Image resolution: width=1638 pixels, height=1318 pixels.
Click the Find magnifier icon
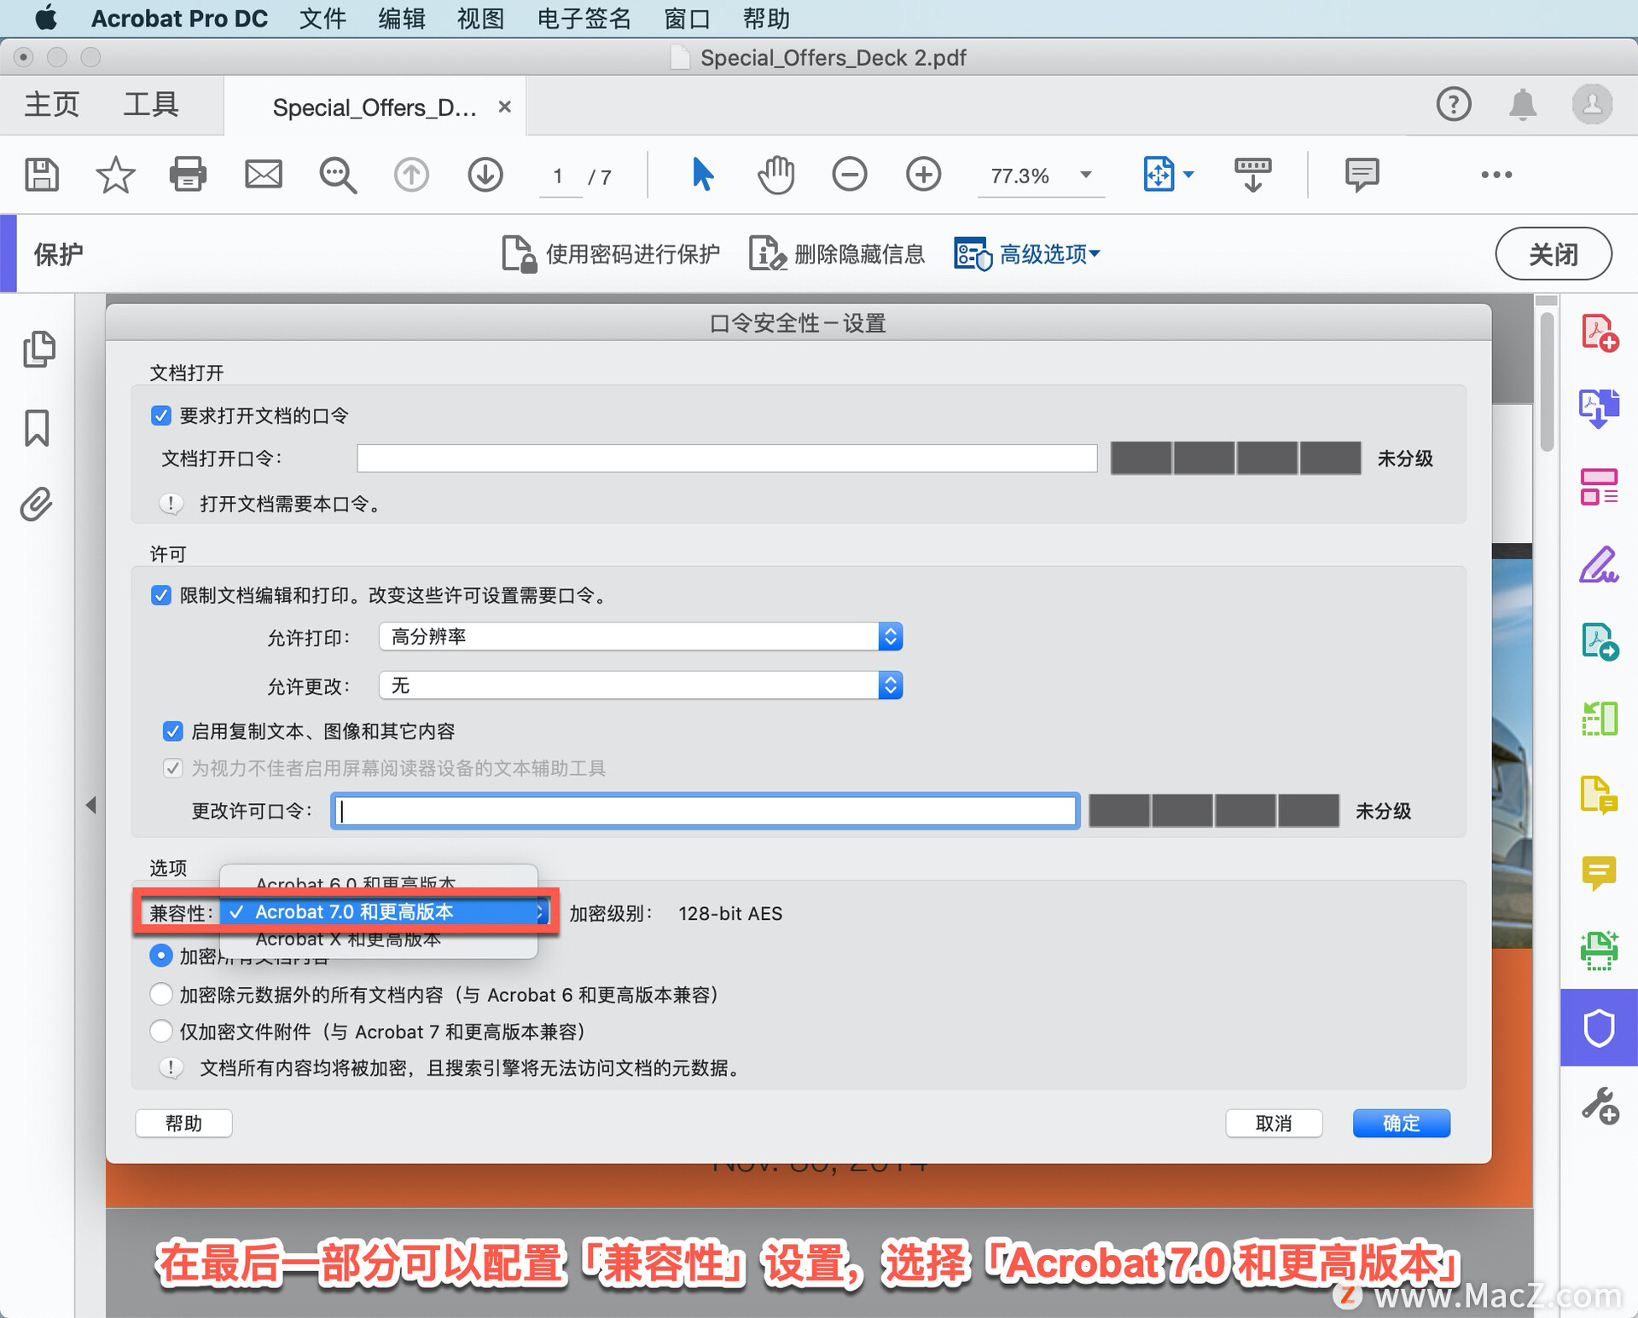(338, 175)
